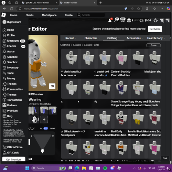This screenshot has width=172, height=172.
Task: Open Messages in the left sidebar
Action: pos(14,41)
